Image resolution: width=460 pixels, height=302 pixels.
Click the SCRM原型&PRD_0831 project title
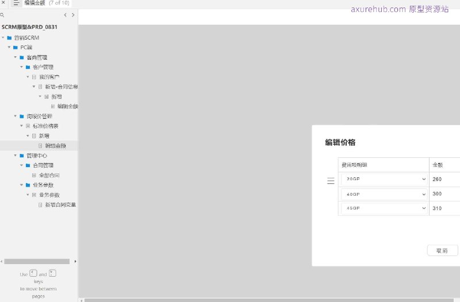(x=29, y=27)
